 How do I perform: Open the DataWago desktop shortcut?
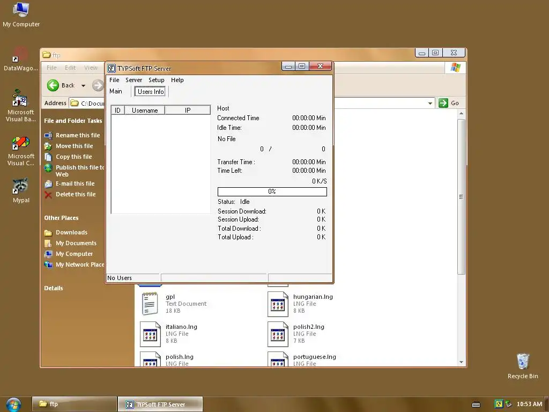click(21, 59)
